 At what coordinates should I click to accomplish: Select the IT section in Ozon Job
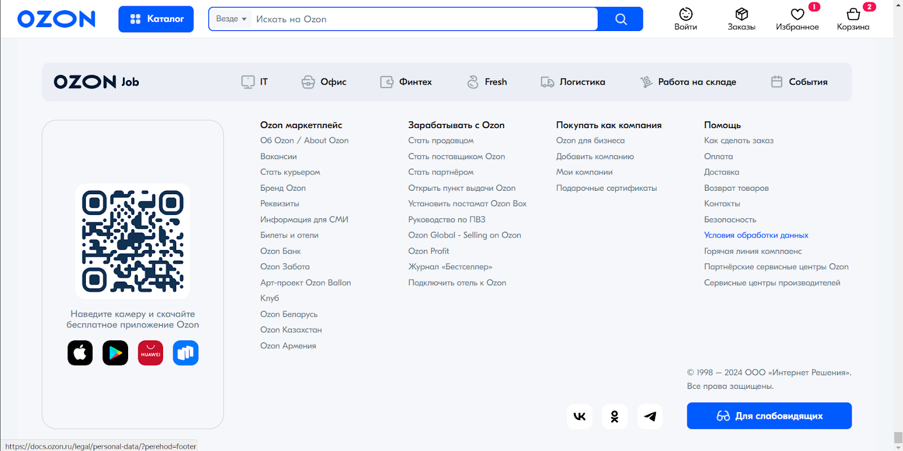255,82
